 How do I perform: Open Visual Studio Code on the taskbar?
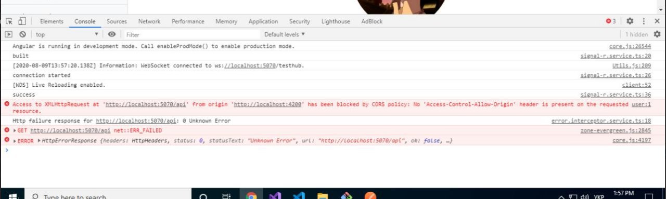click(299, 196)
